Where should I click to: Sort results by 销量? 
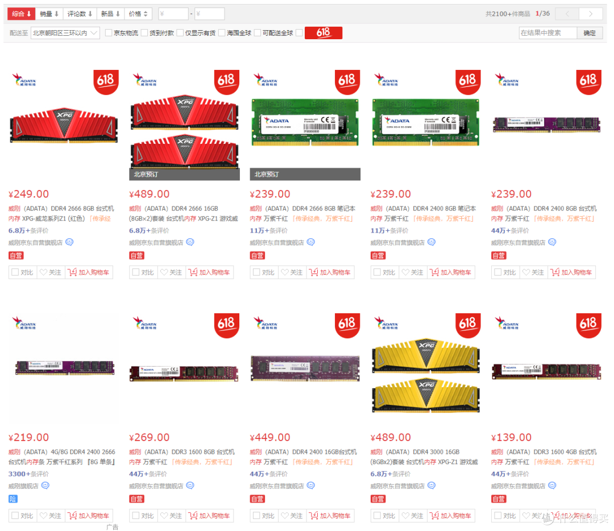click(x=49, y=14)
